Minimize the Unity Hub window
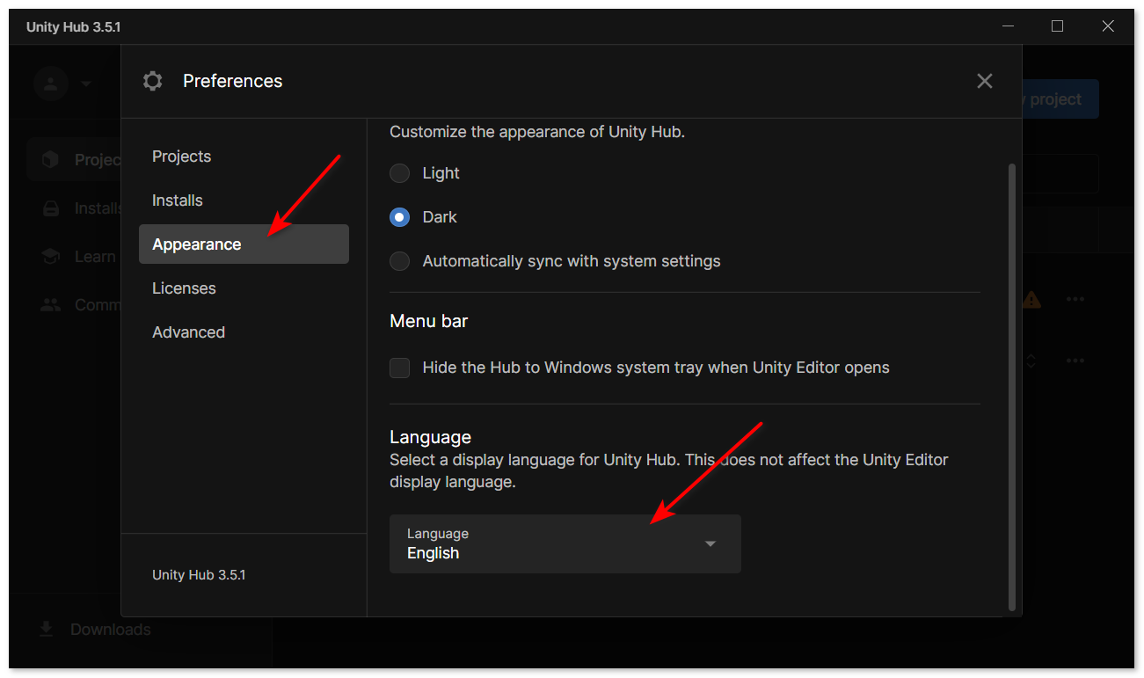 [x=1008, y=26]
